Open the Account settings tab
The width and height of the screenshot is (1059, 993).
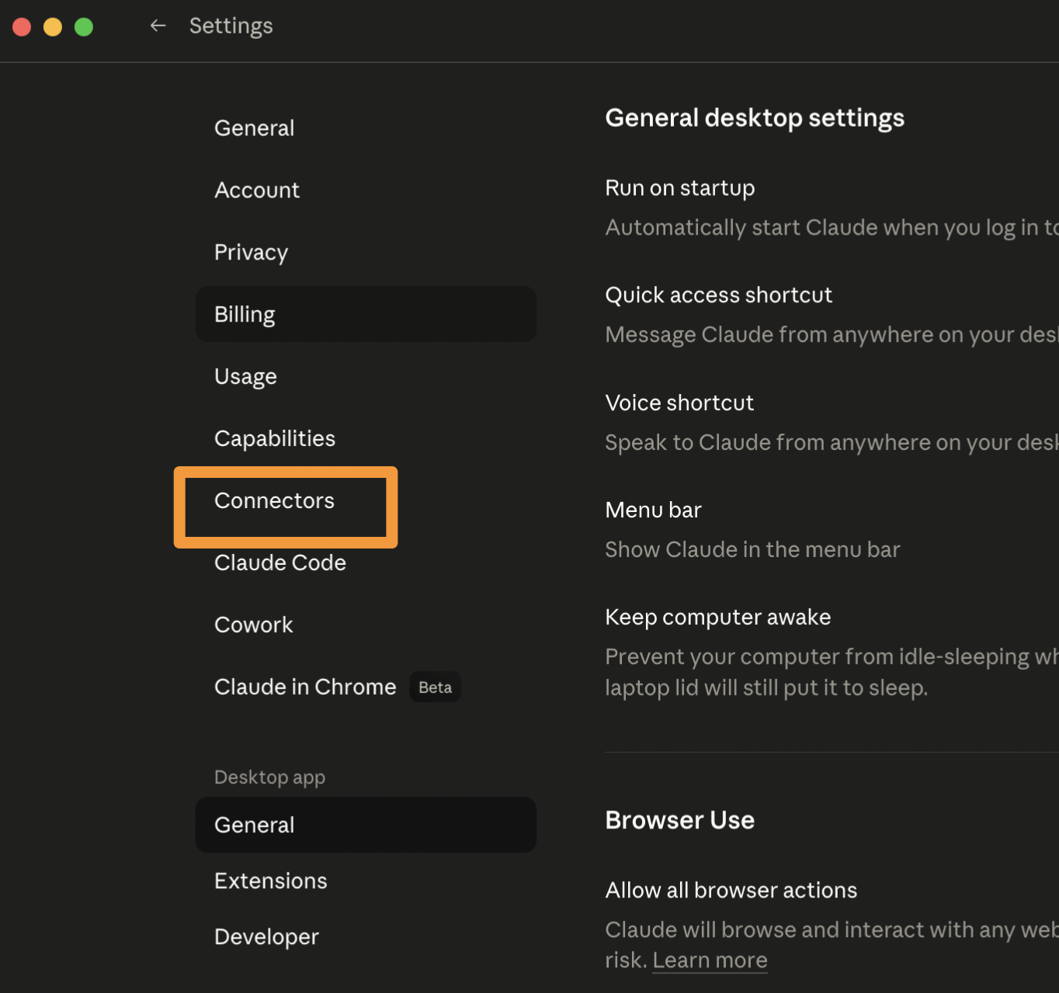(366, 190)
